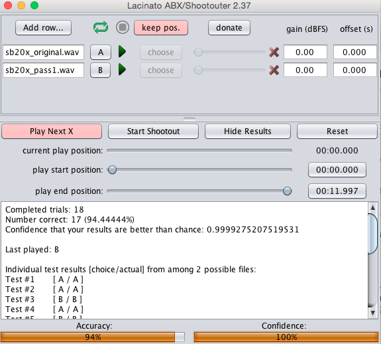
Task: Click the 'Number correct: 17 (94.44444%)' line
Action: pos(70,220)
